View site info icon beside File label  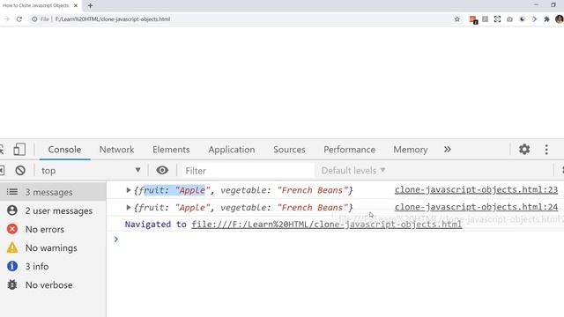point(34,19)
